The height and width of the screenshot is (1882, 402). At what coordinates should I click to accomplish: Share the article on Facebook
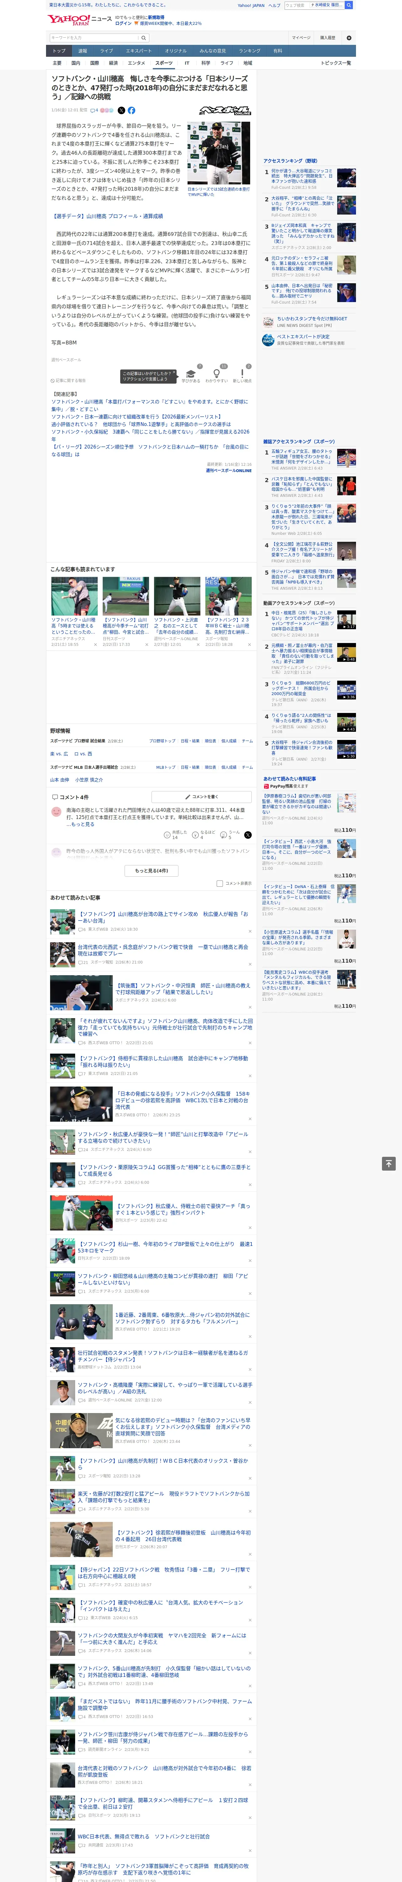point(131,110)
